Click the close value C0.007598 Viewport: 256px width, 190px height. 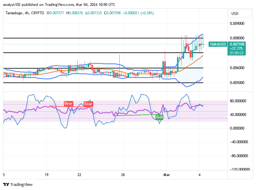pyautogui.click(x=112, y=13)
